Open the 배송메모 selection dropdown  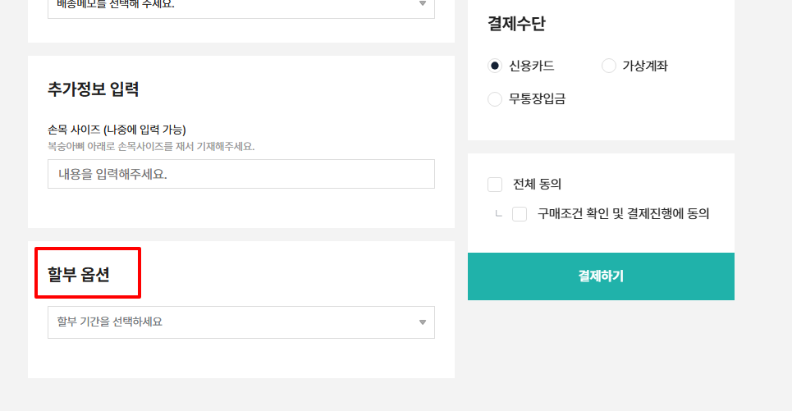point(241,7)
